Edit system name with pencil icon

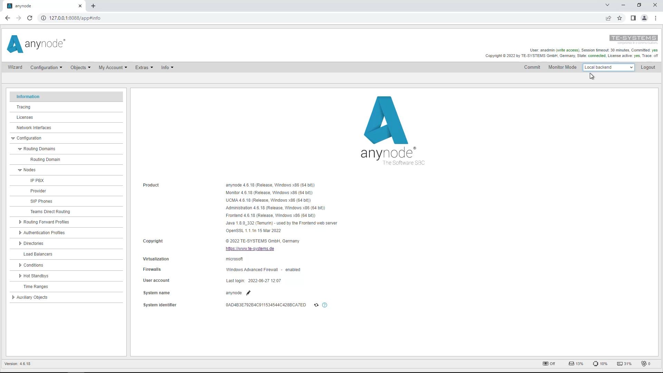[x=248, y=293]
